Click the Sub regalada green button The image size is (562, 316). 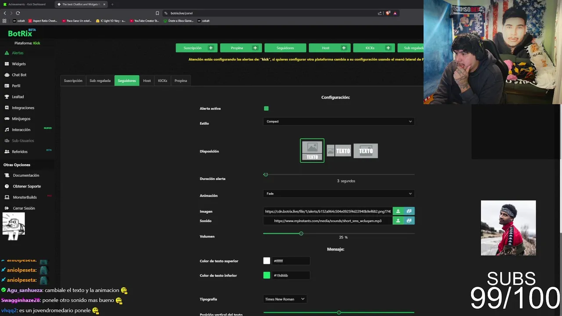411,48
